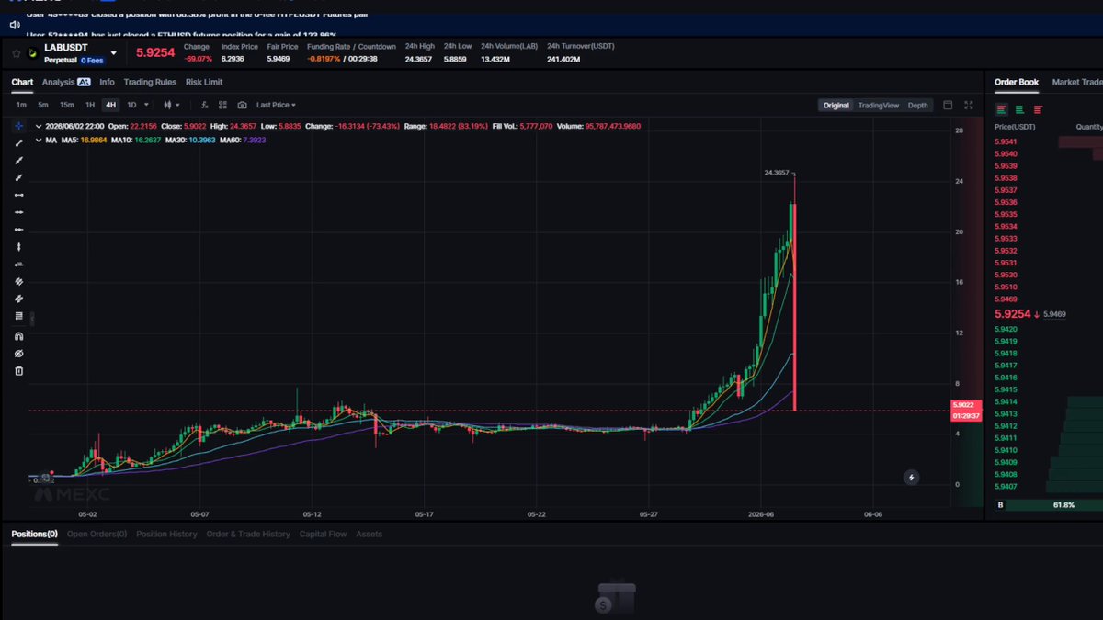The image size is (1103, 620).
Task: Hide all drawings with eye icon
Action: [18, 354]
